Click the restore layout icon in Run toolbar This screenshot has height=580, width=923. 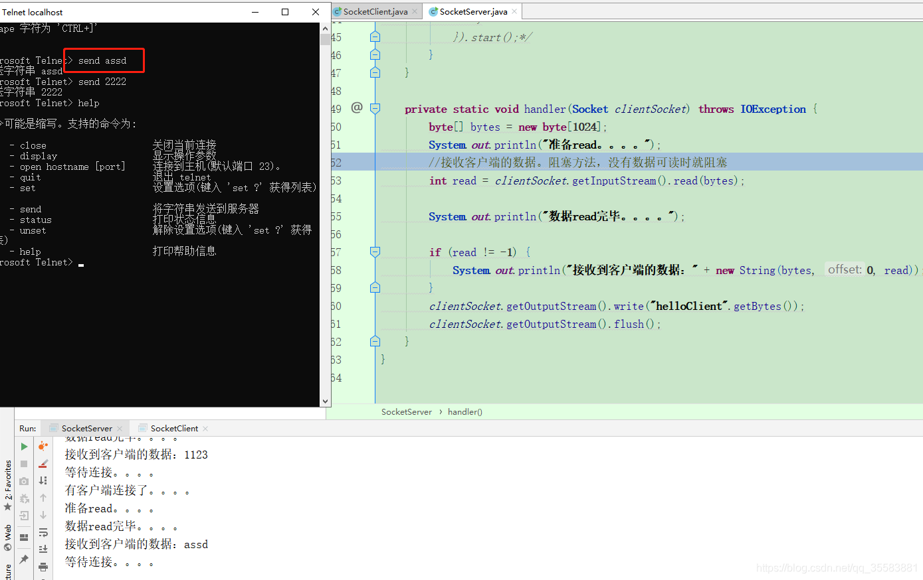pyautogui.click(x=24, y=537)
